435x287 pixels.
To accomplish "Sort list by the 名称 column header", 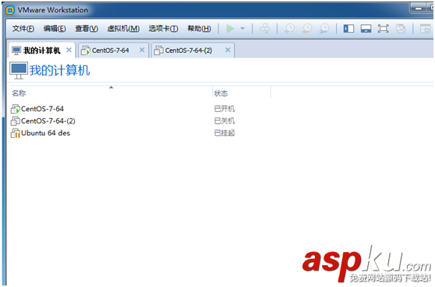I will coord(111,93).
